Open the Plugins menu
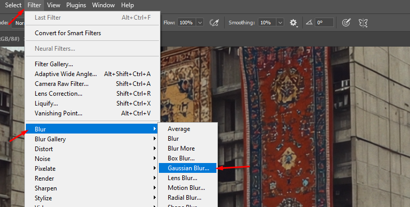The width and height of the screenshot is (410, 207). point(76,5)
